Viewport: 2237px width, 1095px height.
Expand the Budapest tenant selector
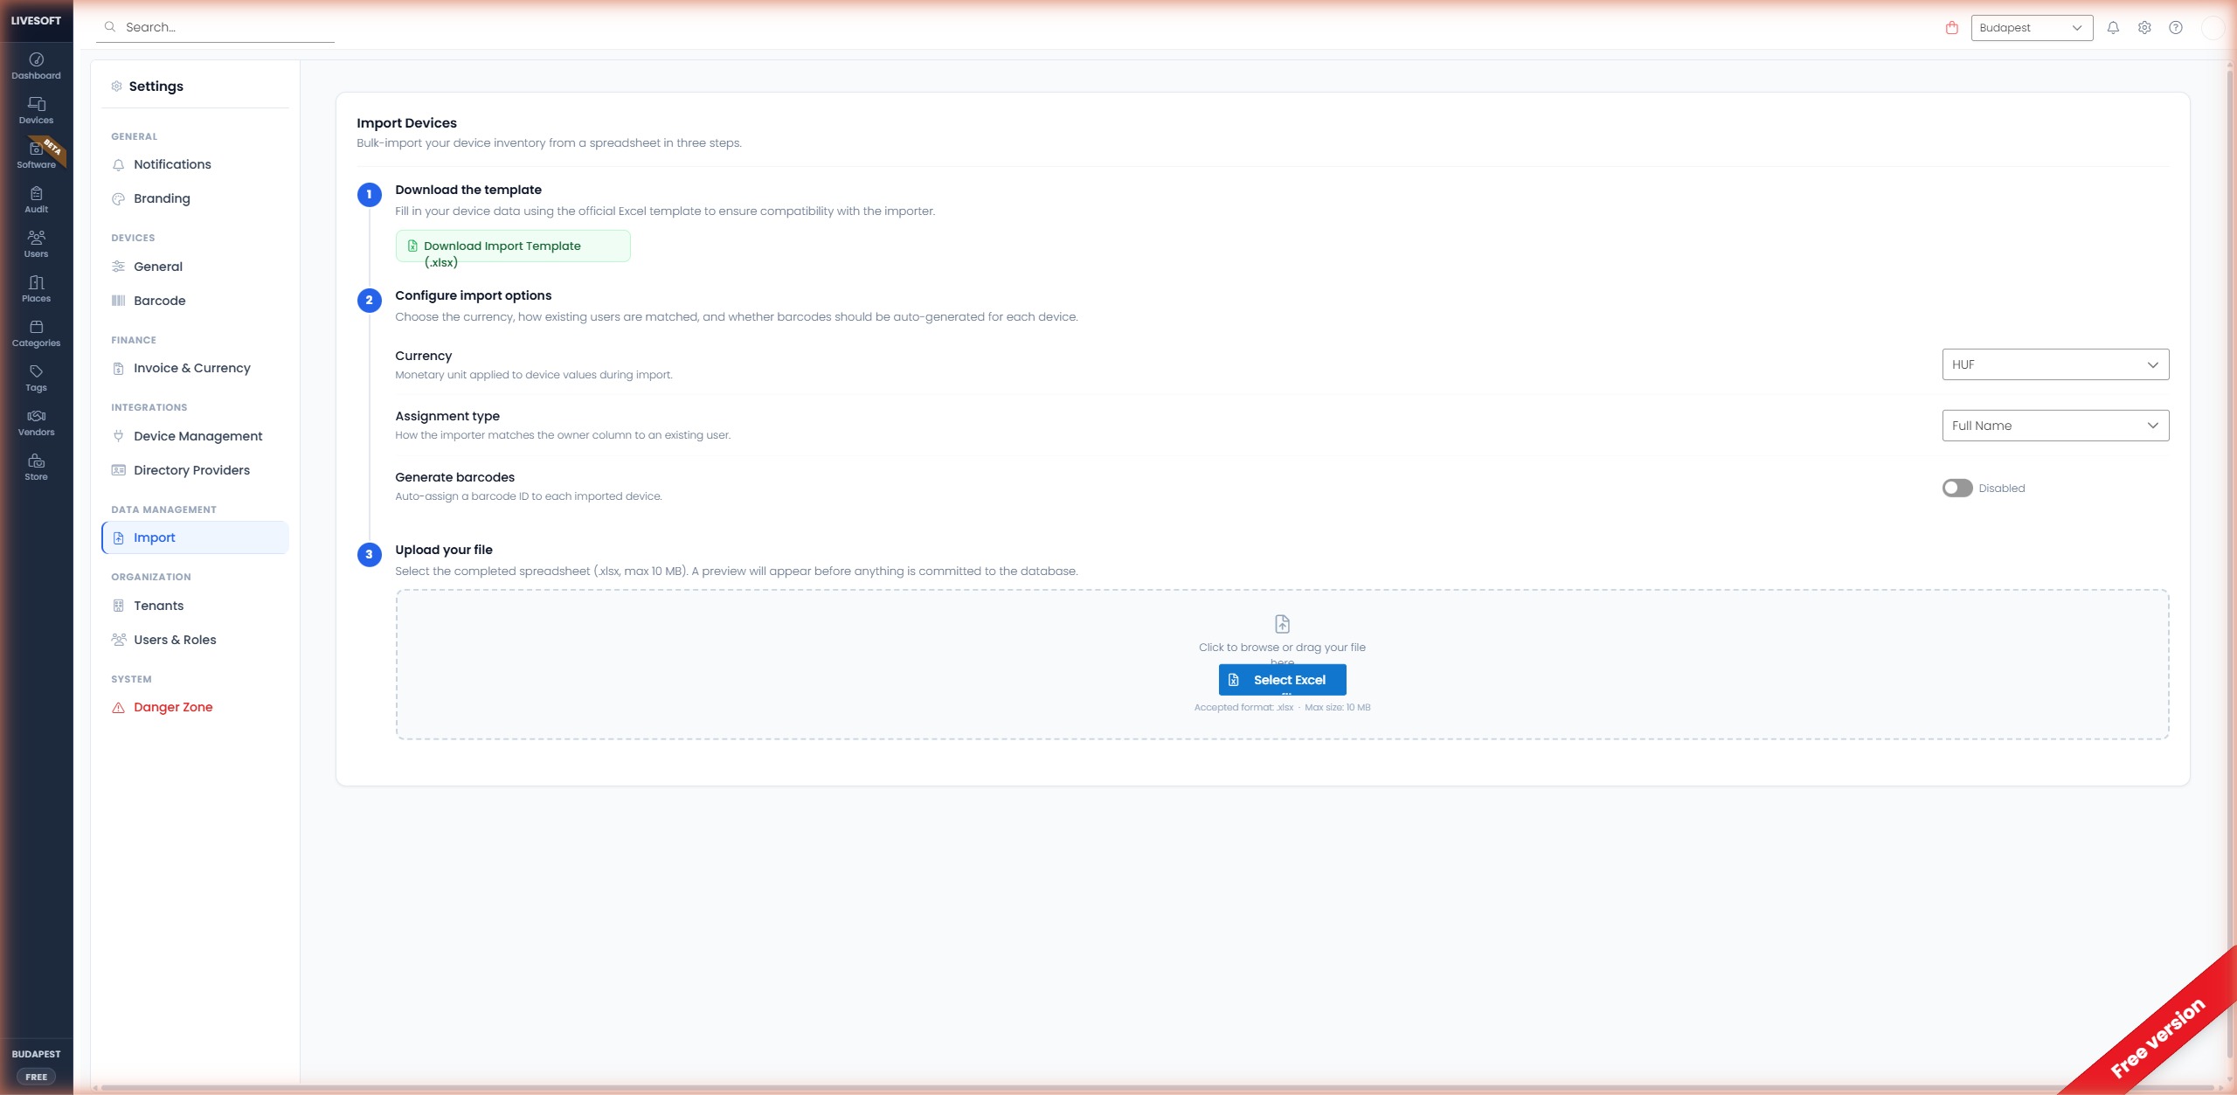pyautogui.click(x=2031, y=28)
